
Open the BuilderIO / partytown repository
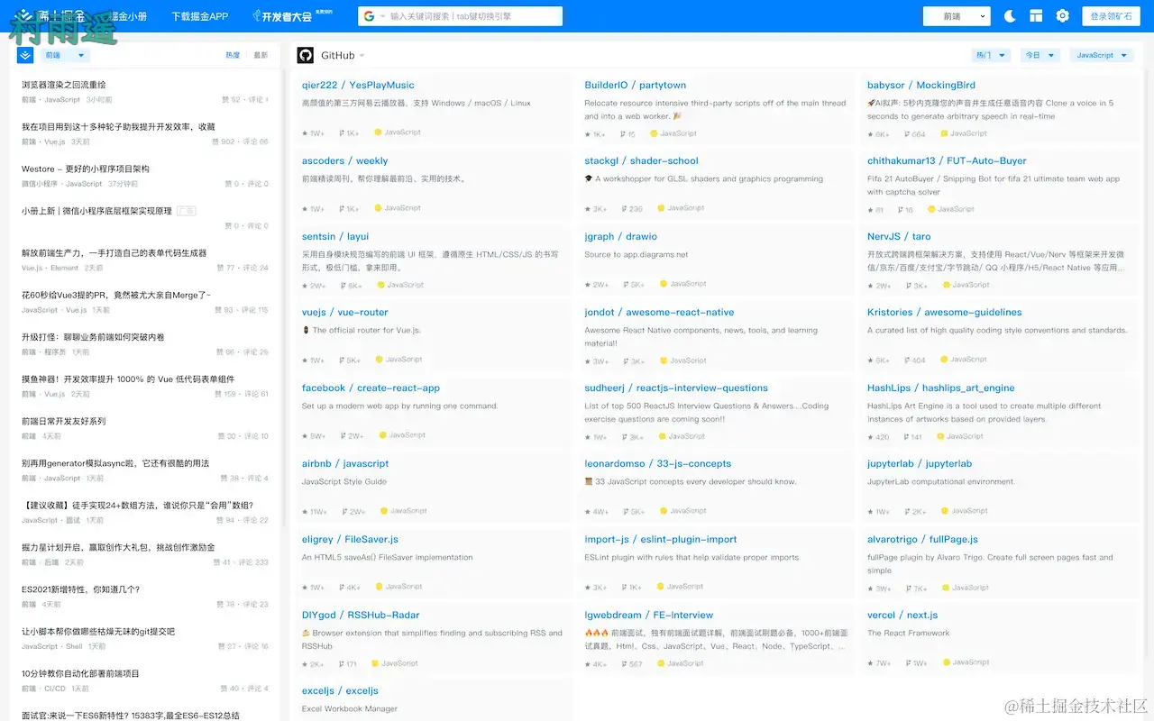[x=635, y=85]
